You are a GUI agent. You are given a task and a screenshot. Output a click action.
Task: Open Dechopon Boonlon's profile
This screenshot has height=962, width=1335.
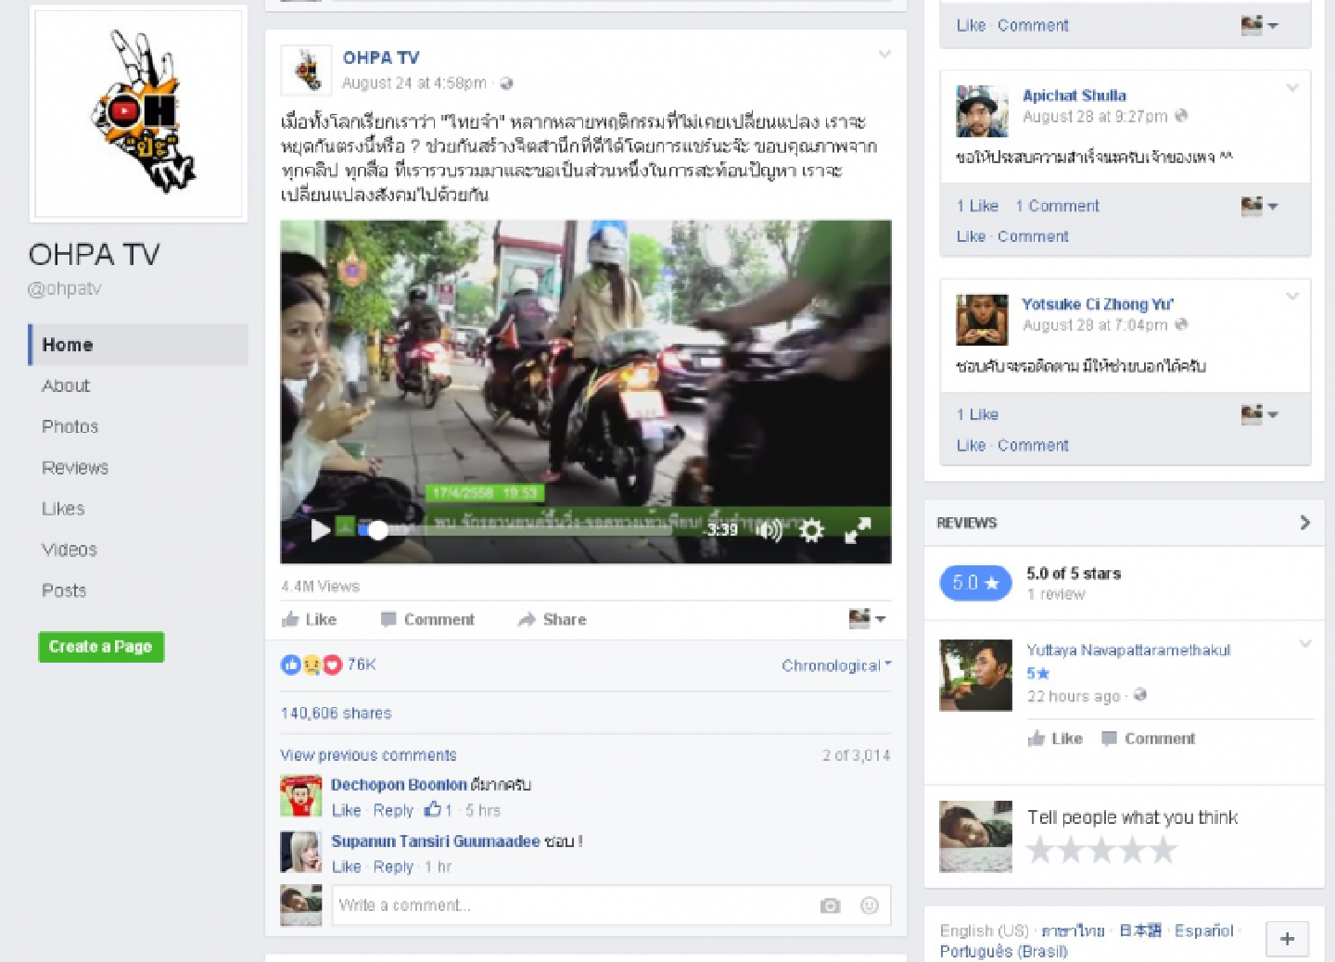399,784
